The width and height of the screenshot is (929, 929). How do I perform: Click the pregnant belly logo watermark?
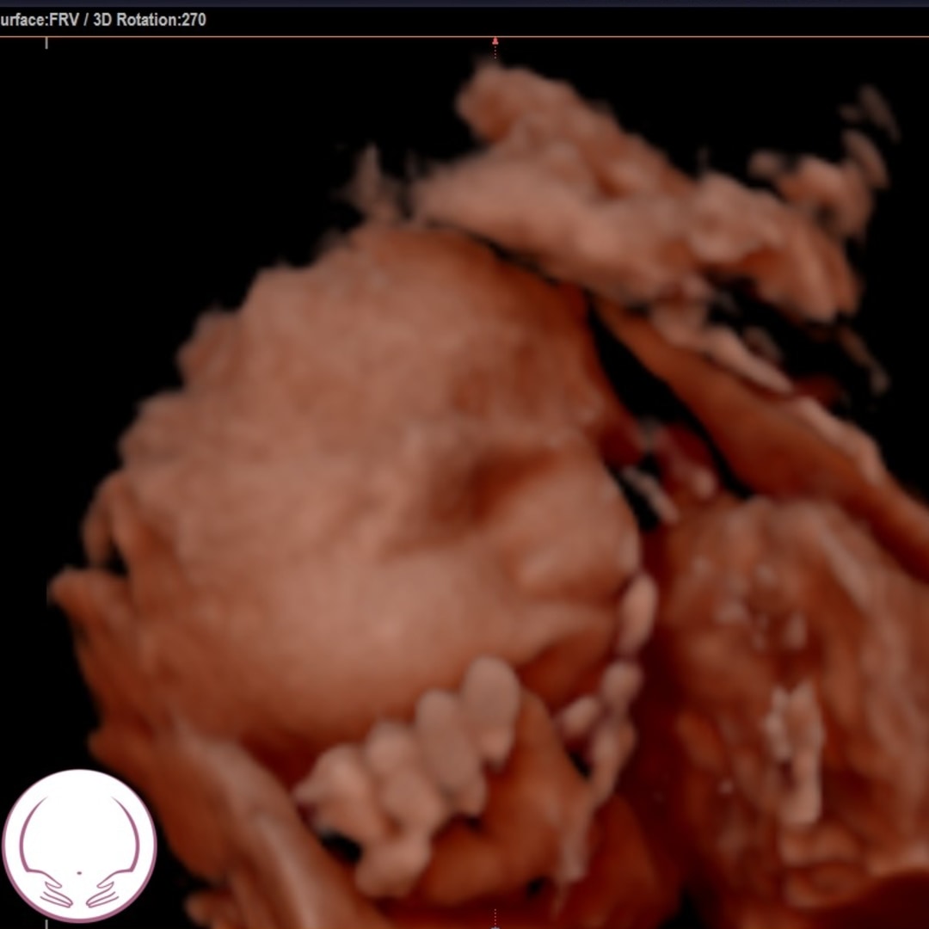pos(79,846)
